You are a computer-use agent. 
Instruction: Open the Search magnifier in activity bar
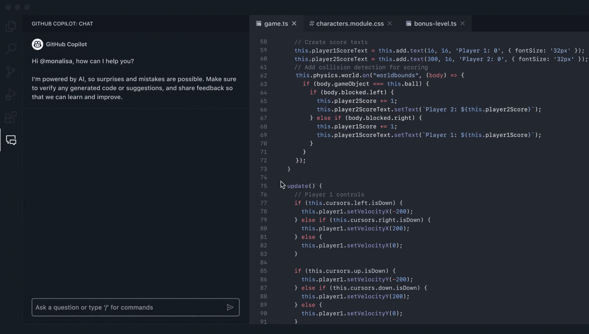pyautogui.click(x=11, y=49)
